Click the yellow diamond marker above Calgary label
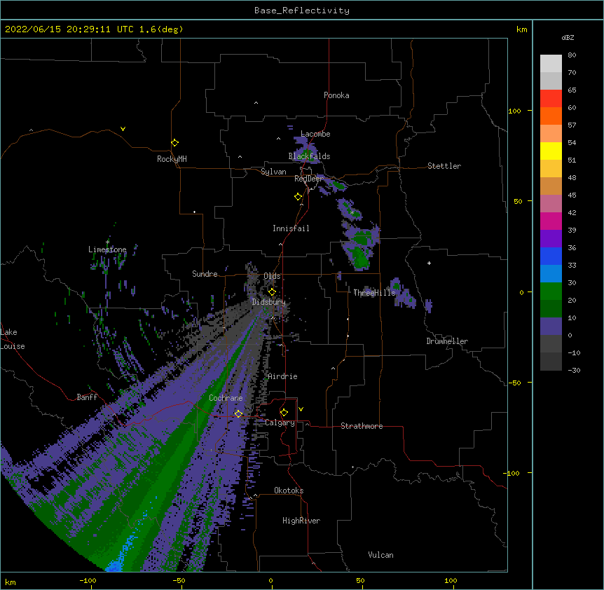 click(x=284, y=413)
